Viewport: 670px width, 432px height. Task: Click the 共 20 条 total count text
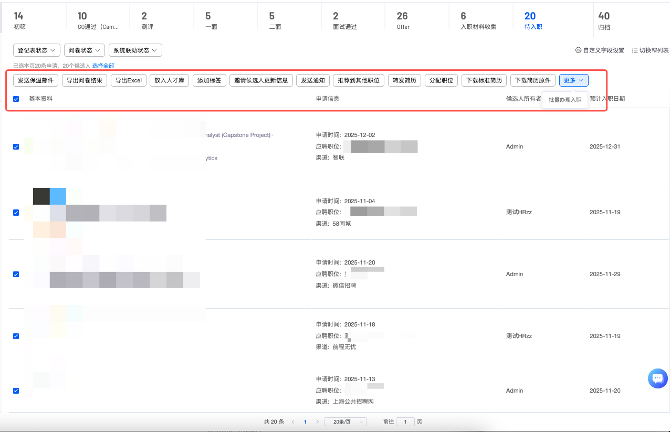tap(274, 422)
